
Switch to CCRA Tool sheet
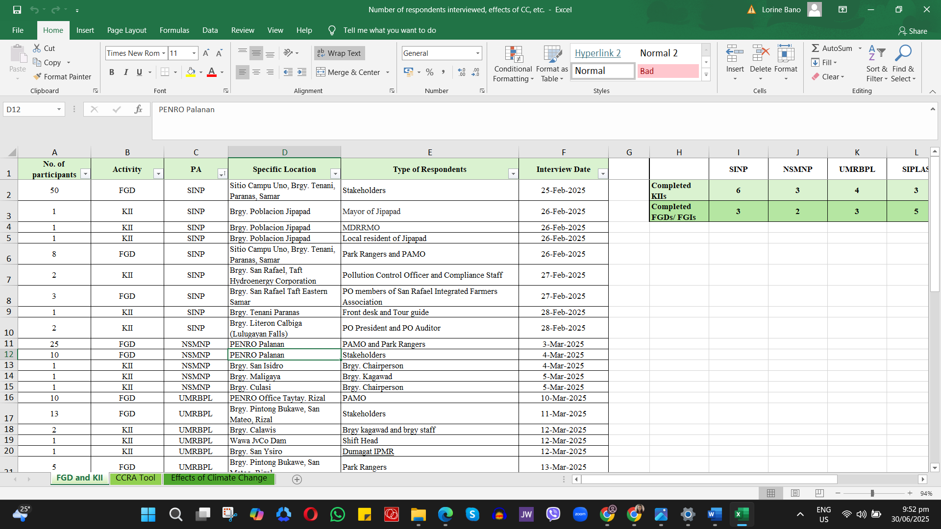click(135, 478)
